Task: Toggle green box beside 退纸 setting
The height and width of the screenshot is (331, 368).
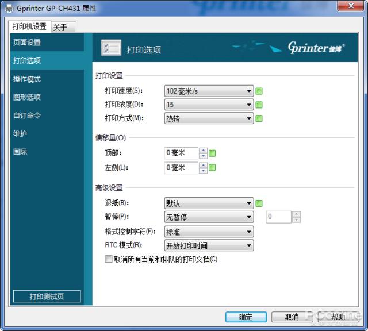Action: (259, 203)
